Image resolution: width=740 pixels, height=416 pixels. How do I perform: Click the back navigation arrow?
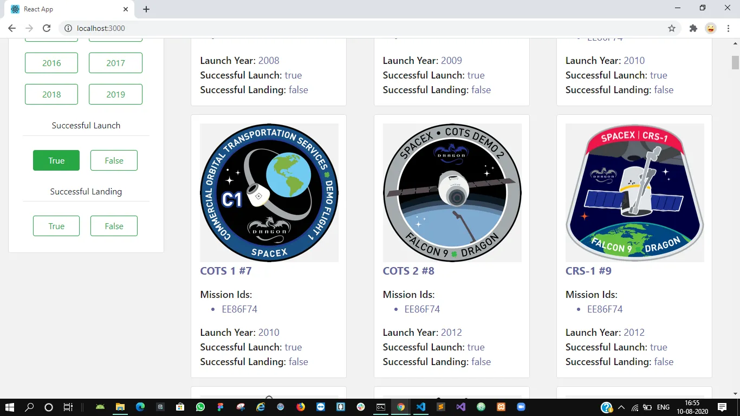tap(11, 28)
